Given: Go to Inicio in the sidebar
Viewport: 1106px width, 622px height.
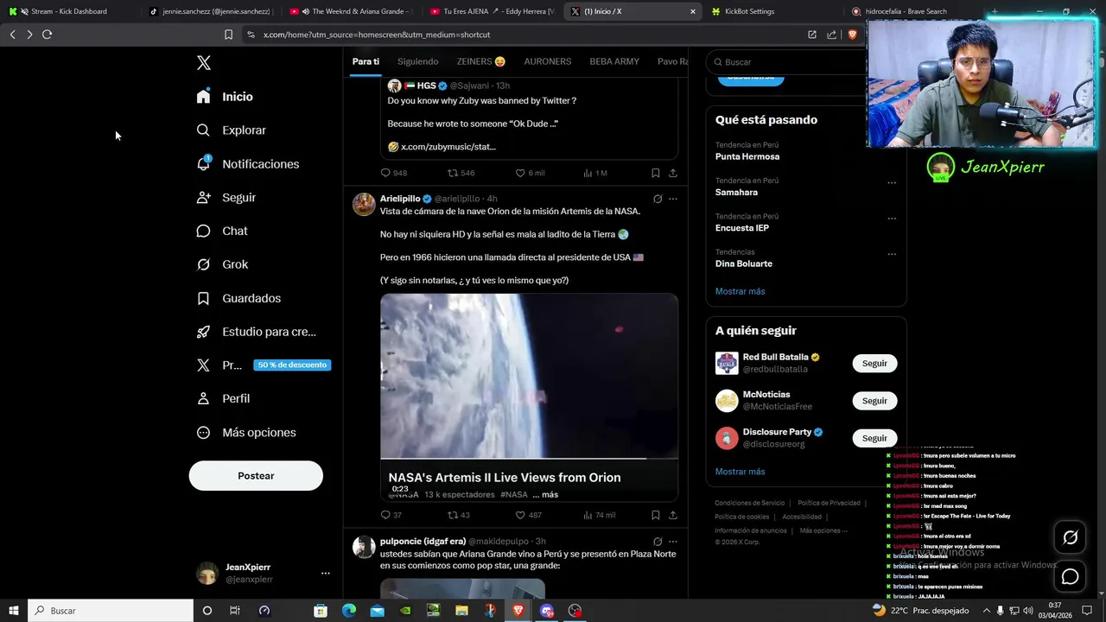Looking at the screenshot, I should pos(225,97).
